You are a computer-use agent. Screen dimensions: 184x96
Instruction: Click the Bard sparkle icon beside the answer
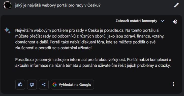pyautogui.click(x=7, y=30)
